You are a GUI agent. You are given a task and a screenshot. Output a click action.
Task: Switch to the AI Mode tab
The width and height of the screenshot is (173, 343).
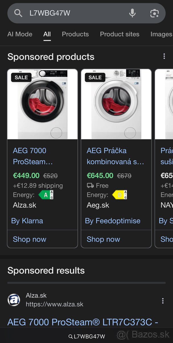20,34
